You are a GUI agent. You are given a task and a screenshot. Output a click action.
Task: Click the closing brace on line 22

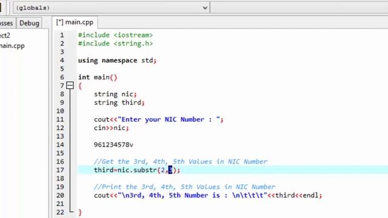80,213
